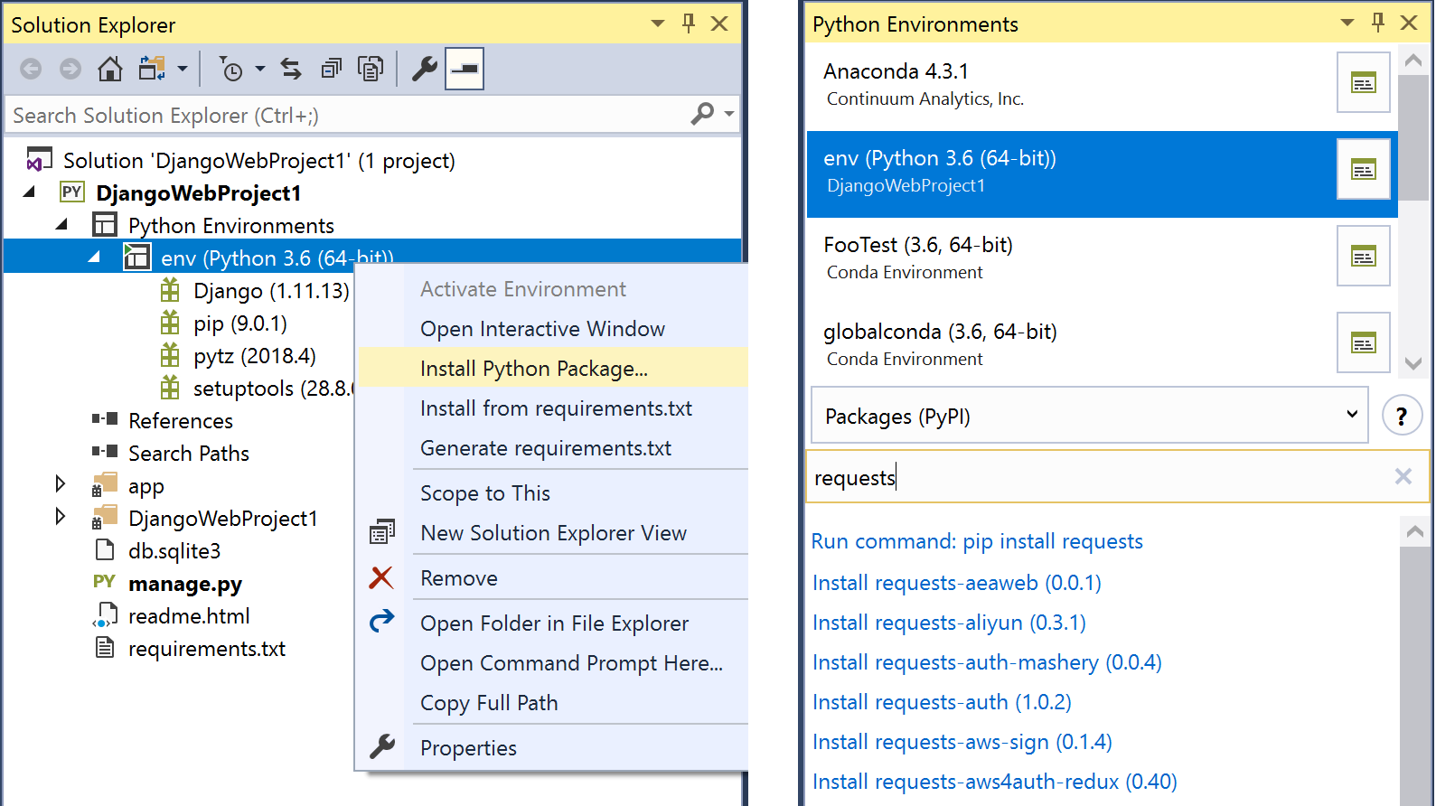Screen dimensions: 1436x806
Task: Click the Switch Views folder icon
Action: [x=151, y=69]
